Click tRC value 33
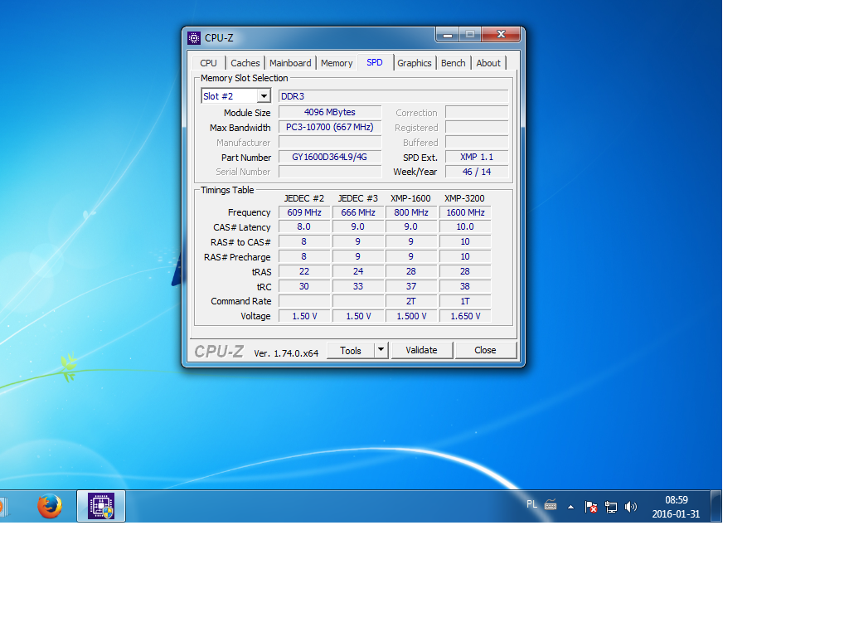 [x=358, y=286]
